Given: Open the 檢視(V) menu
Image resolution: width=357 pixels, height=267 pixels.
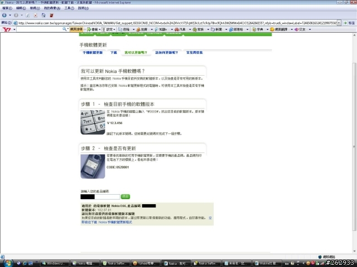Looking at the screenshot, I should [x=35, y=8].
